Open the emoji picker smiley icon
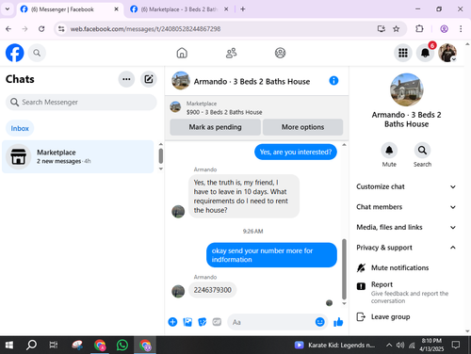The height and width of the screenshot is (354, 471). (x=319, y=322)
